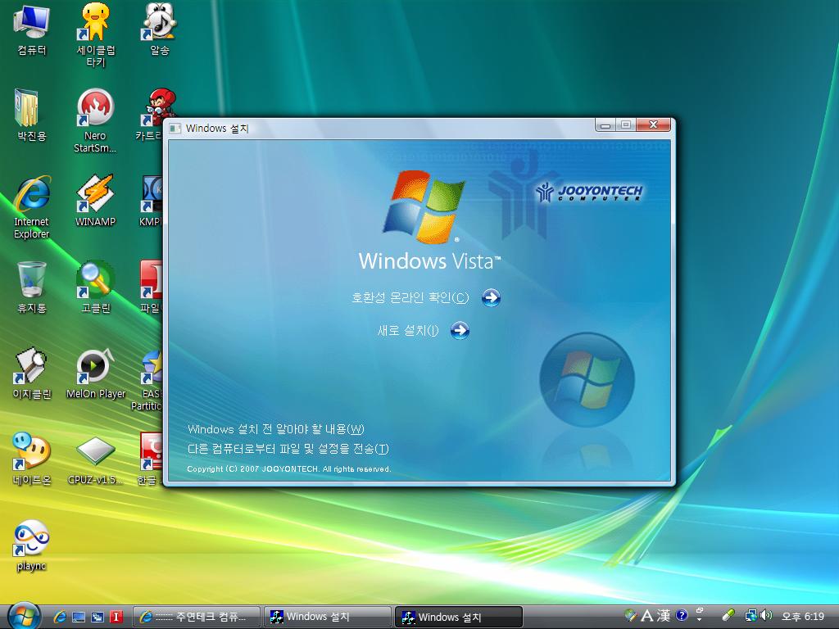Open the 휴지통 recycle bin
This screenshot has height=629, width=839.
tap(32, 287)
